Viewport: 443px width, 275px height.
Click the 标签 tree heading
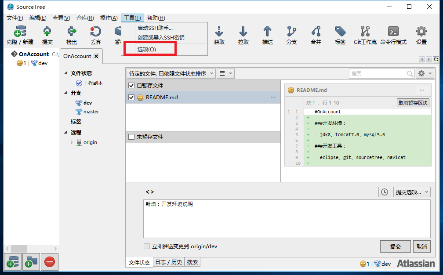pyautogui.click(x=76, y=122)
